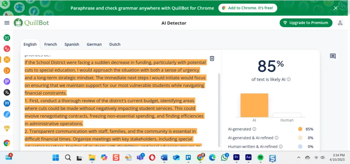The image size is (350, 164).
Task: Open the QuillBot Flow feather icon
Action: [7, 114]
